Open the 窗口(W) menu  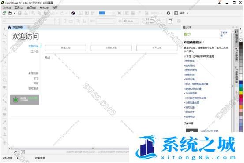click(31, 7)
